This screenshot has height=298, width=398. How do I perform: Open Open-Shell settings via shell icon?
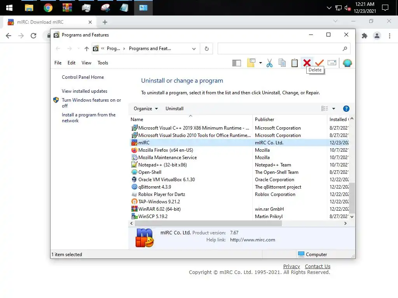click(347, 63)
